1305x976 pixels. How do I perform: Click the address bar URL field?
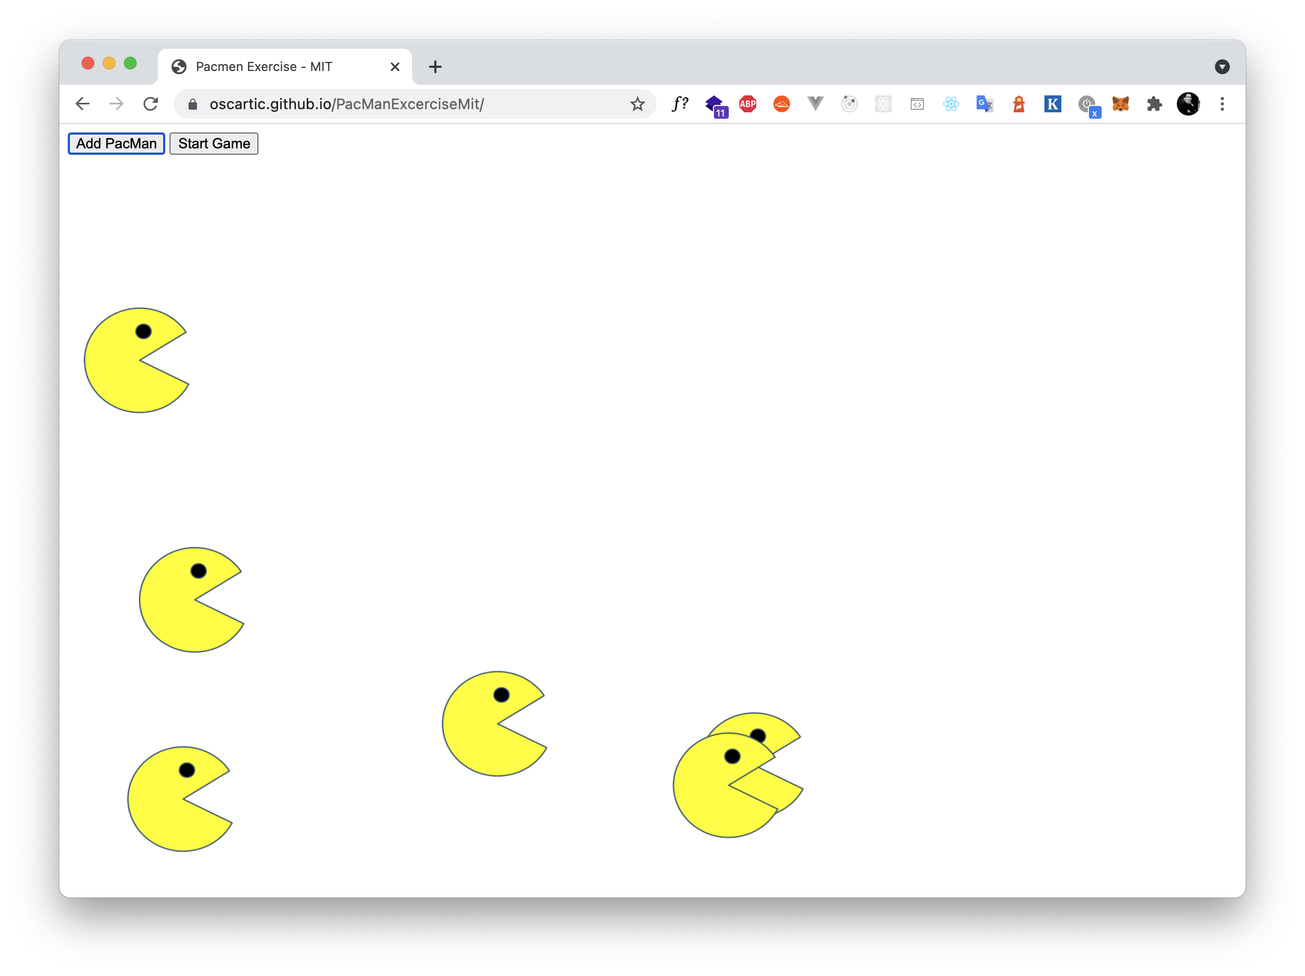383,104
